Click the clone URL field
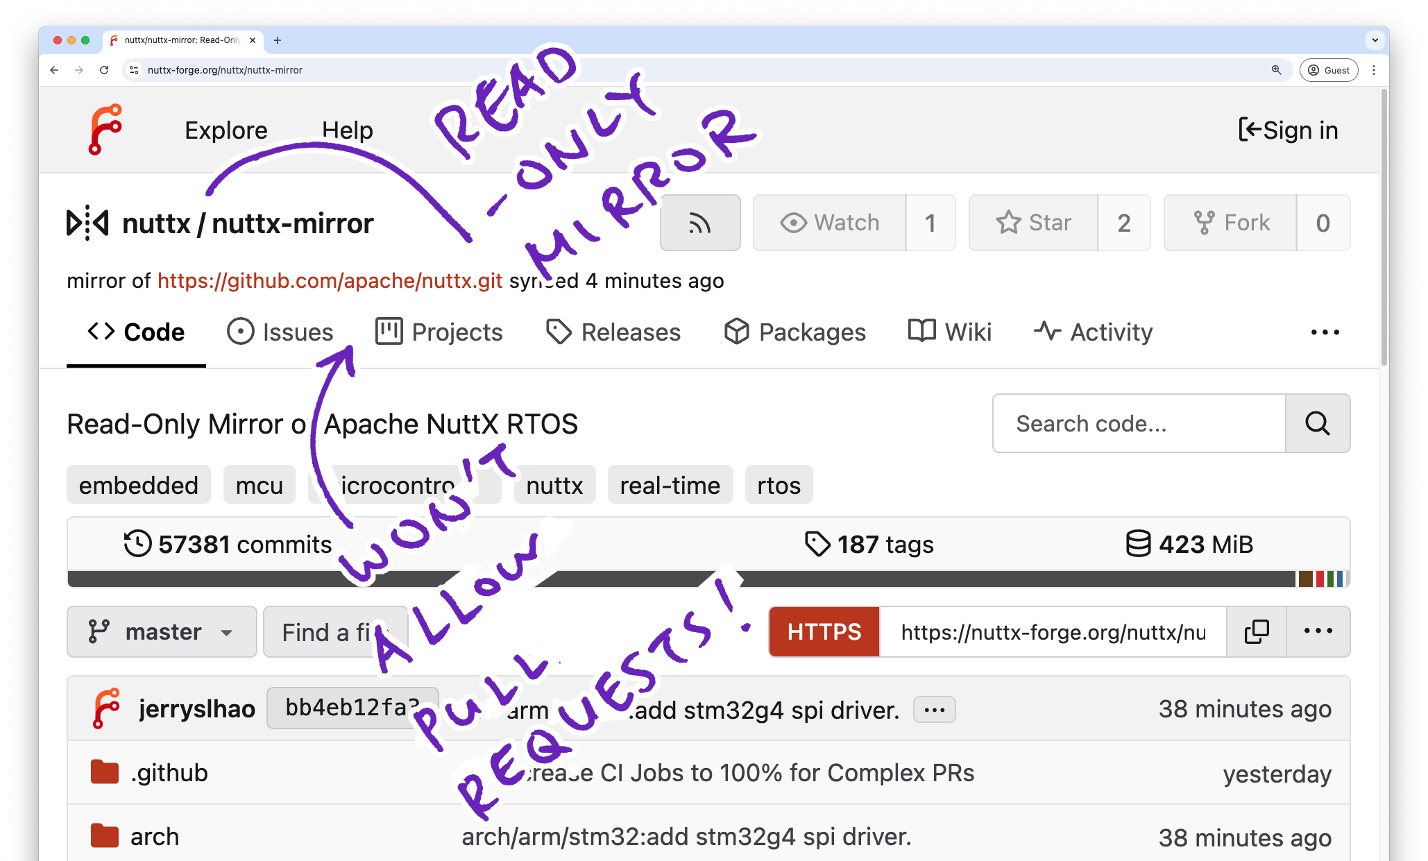Image resolution: width=1428 pixels, height=861 pixels. point(1053,631)
